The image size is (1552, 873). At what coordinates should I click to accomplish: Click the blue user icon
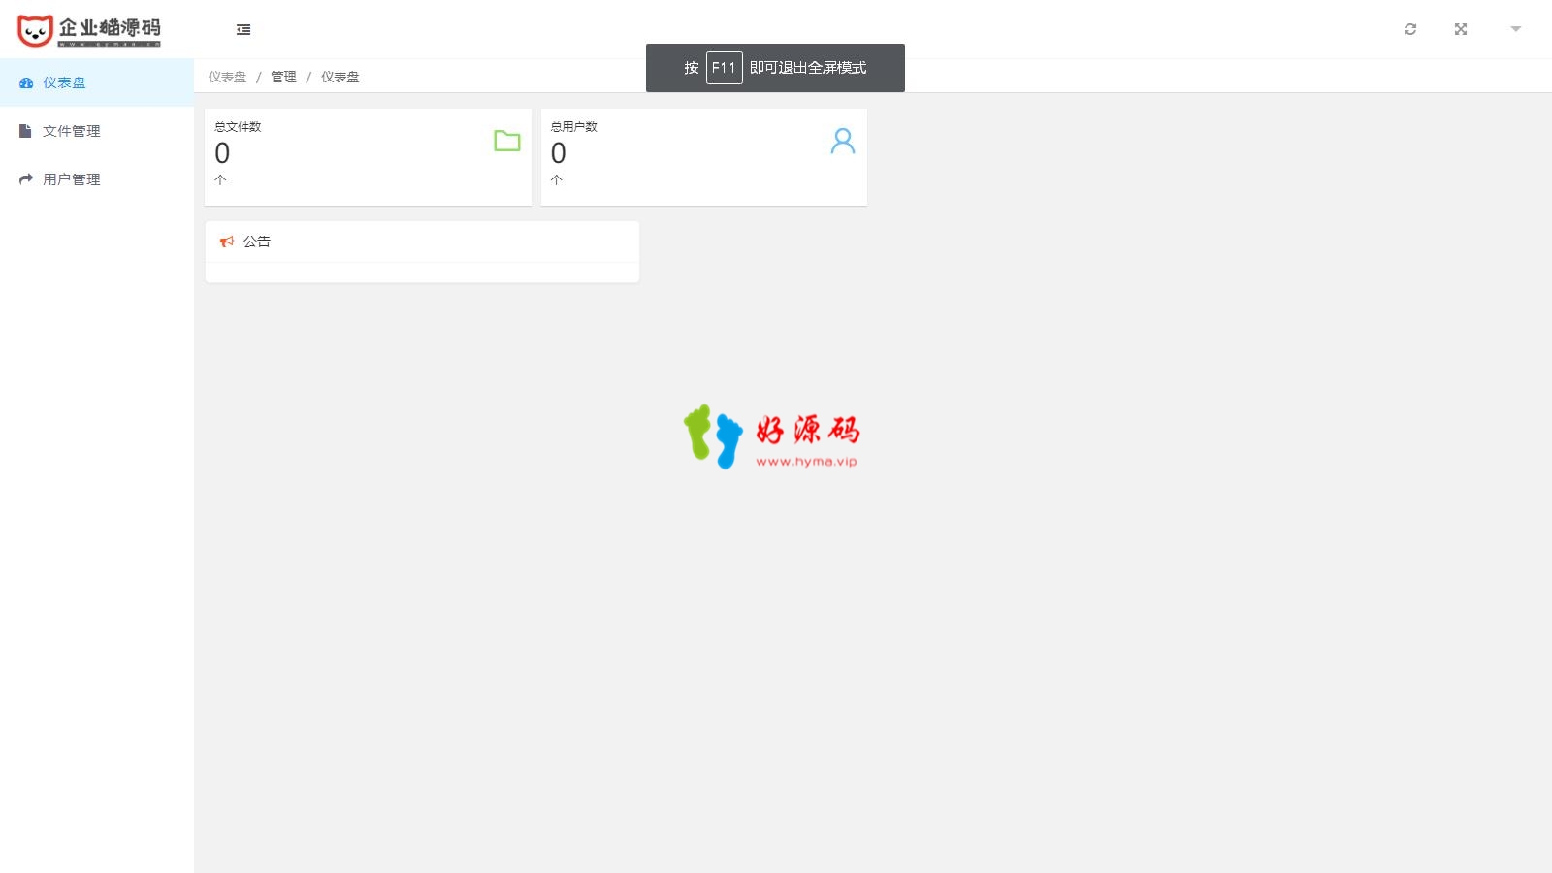coord(843,142)
